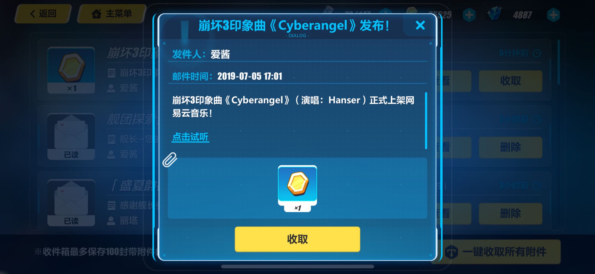Add coins via plus icon near 25525
The width and height of the screenshot is (595, 274).
[469, 15]
